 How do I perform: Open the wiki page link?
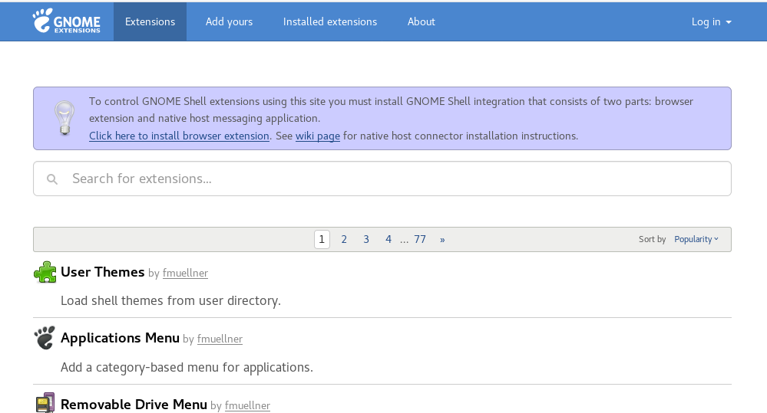[x=317, y=136]
